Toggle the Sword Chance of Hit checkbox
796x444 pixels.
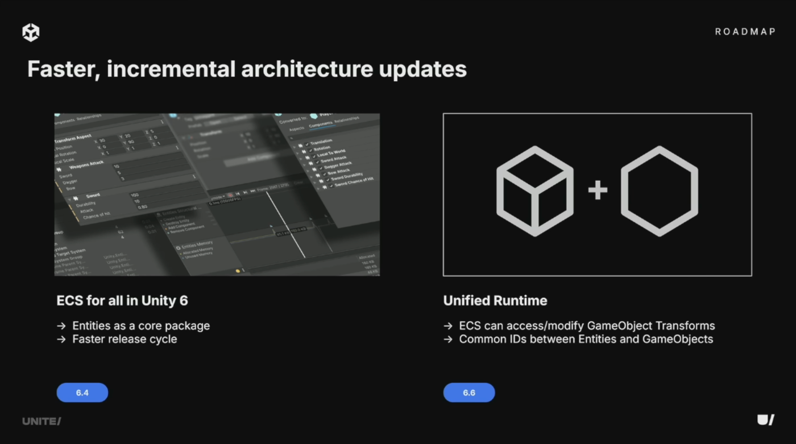(331, 185)
